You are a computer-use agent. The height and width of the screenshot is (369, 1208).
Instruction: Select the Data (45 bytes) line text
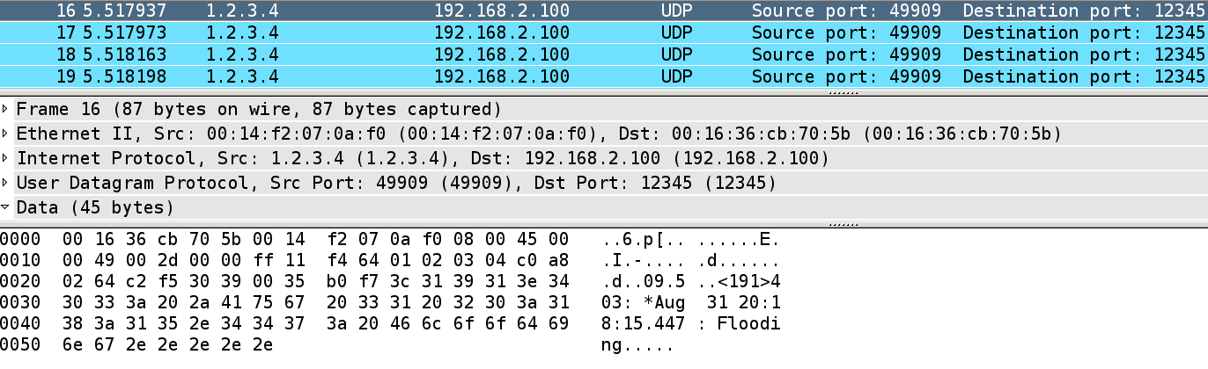(x=95, y=208)
